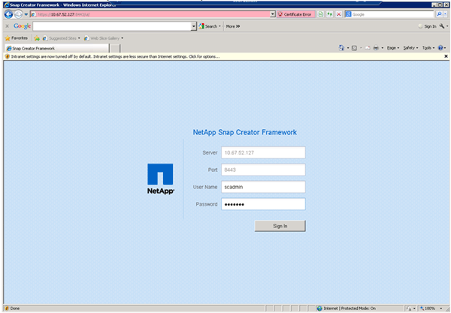
Task: Click the Compatibility View page icon
Action: coord(320,14)
